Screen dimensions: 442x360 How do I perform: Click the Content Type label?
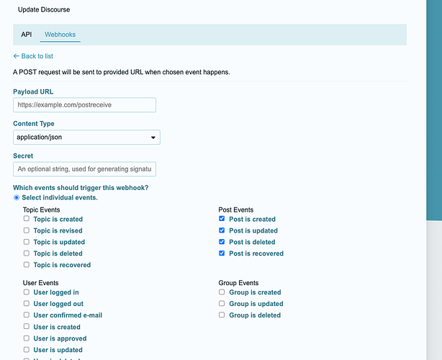pyautogui.click(x=34, y=123)
